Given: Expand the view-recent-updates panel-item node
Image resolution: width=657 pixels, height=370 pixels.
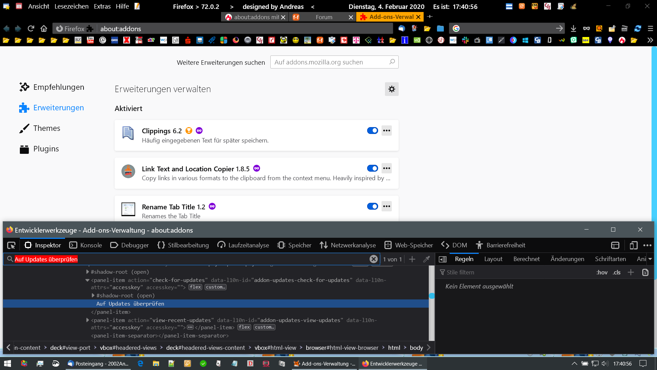Looking at the screenshot, I should click(x=88, y=320).
